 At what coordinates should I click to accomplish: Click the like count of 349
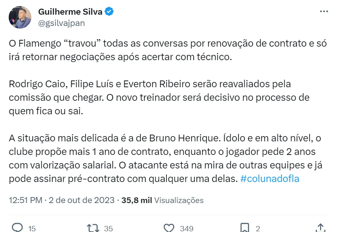click(187, 228)
